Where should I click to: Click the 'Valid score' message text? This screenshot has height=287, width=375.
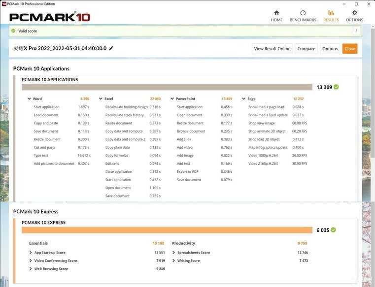coord(28,31)
